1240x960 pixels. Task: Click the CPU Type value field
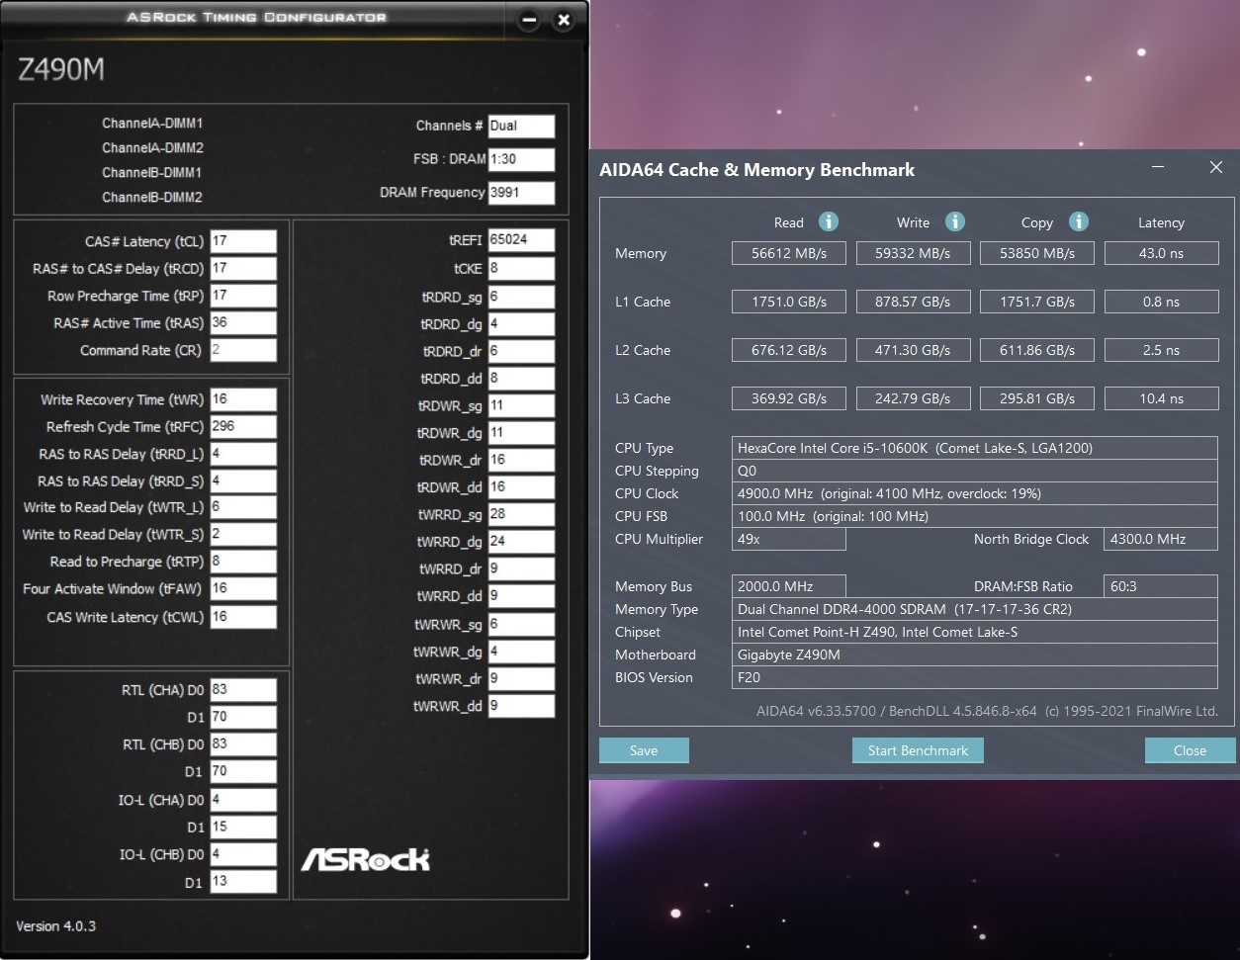point(975,448)
